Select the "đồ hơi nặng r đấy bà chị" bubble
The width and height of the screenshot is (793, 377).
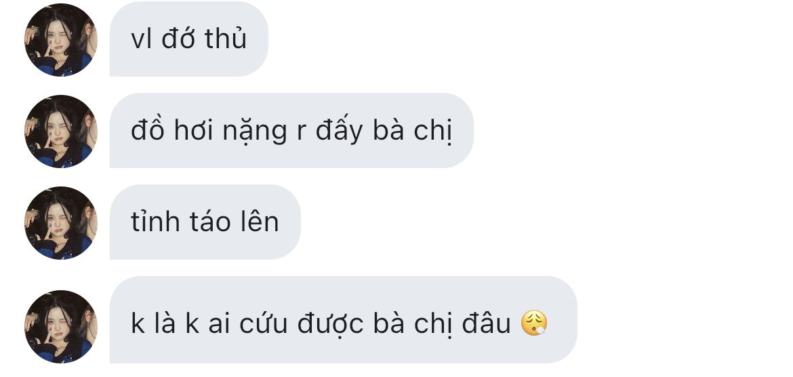[291, 131]
